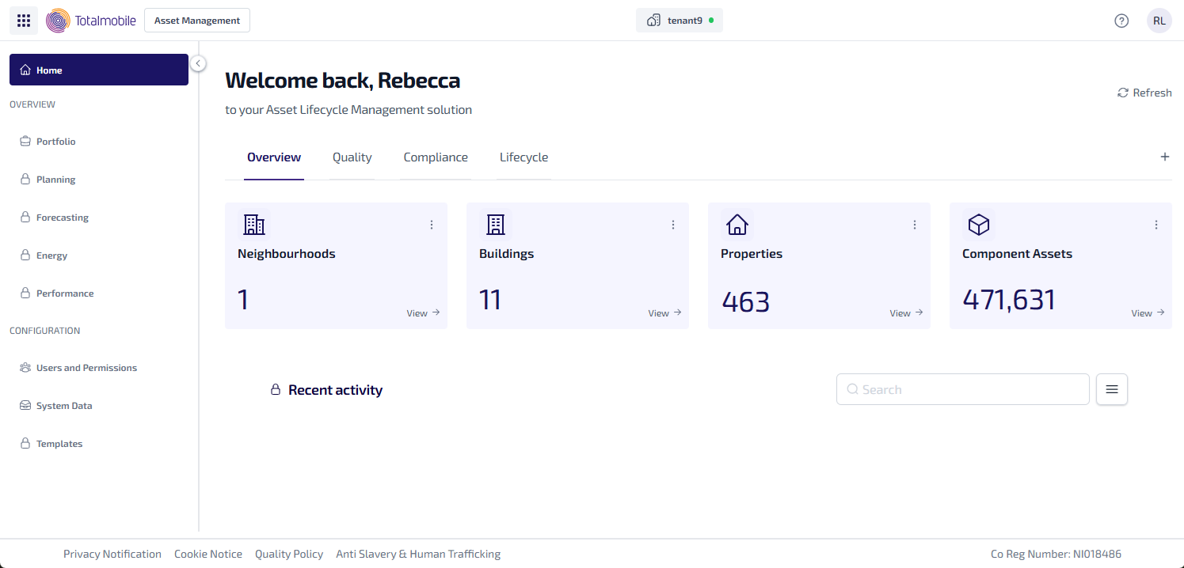Open the RL user avatar menu
Image resolution: width=1184 pixels, height=568 pixels.
(1159, 21)
